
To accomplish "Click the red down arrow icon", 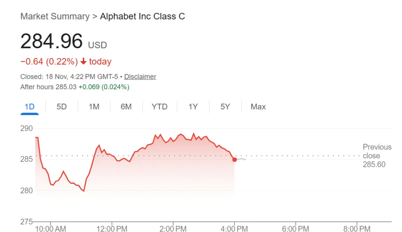I will click(x=83, y=62).
